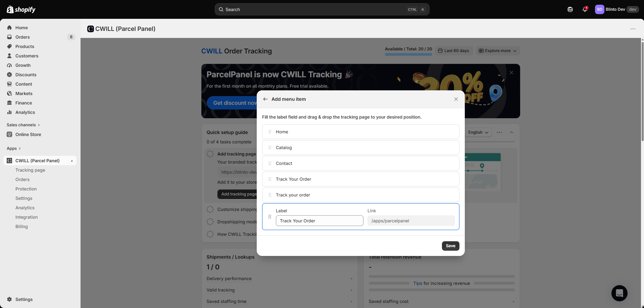The height and width of the screenshot is (308, 644).
Task: Toggle the How CWILL Tracking task circle
Action: pos(210,234)
